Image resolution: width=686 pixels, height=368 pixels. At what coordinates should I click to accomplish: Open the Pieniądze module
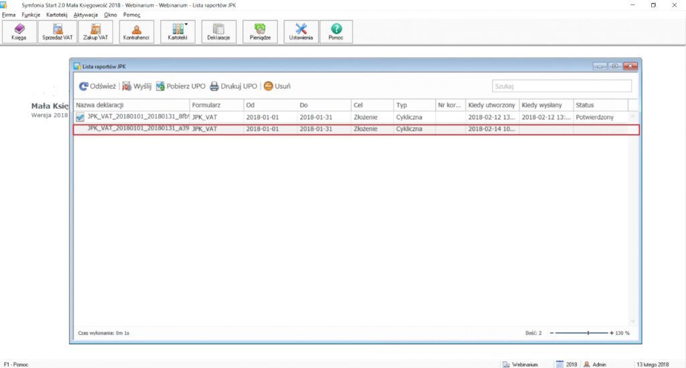(260, 31)
